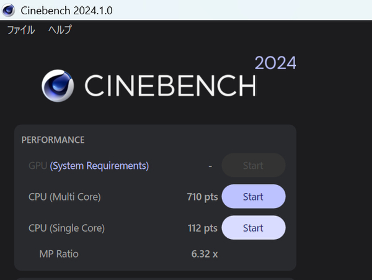Click the Cinebench icon in title bar
This screenshot has width=372, height=280.
coord(9,10)
